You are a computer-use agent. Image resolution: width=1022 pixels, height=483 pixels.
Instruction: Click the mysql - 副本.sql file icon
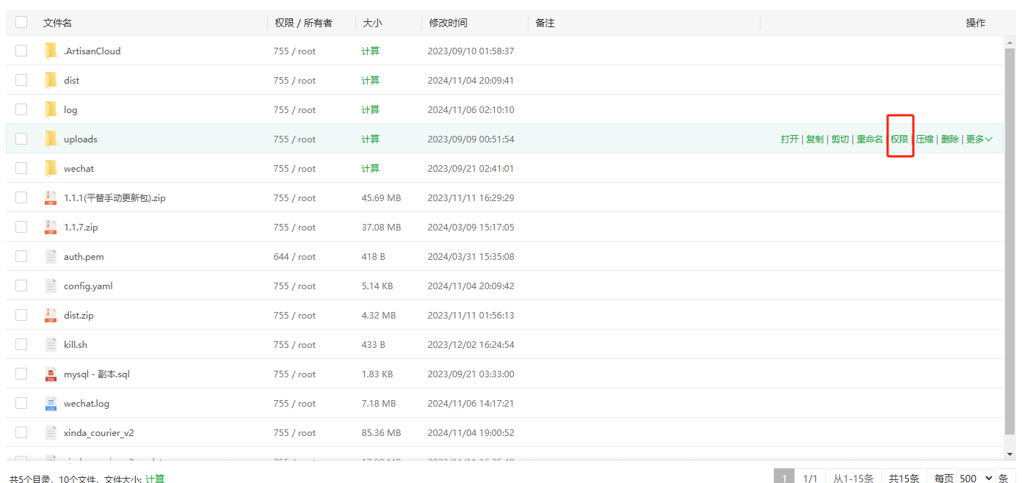(51, 374)
